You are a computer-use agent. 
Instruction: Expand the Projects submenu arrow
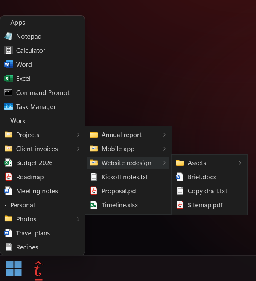tap(79, 135)
